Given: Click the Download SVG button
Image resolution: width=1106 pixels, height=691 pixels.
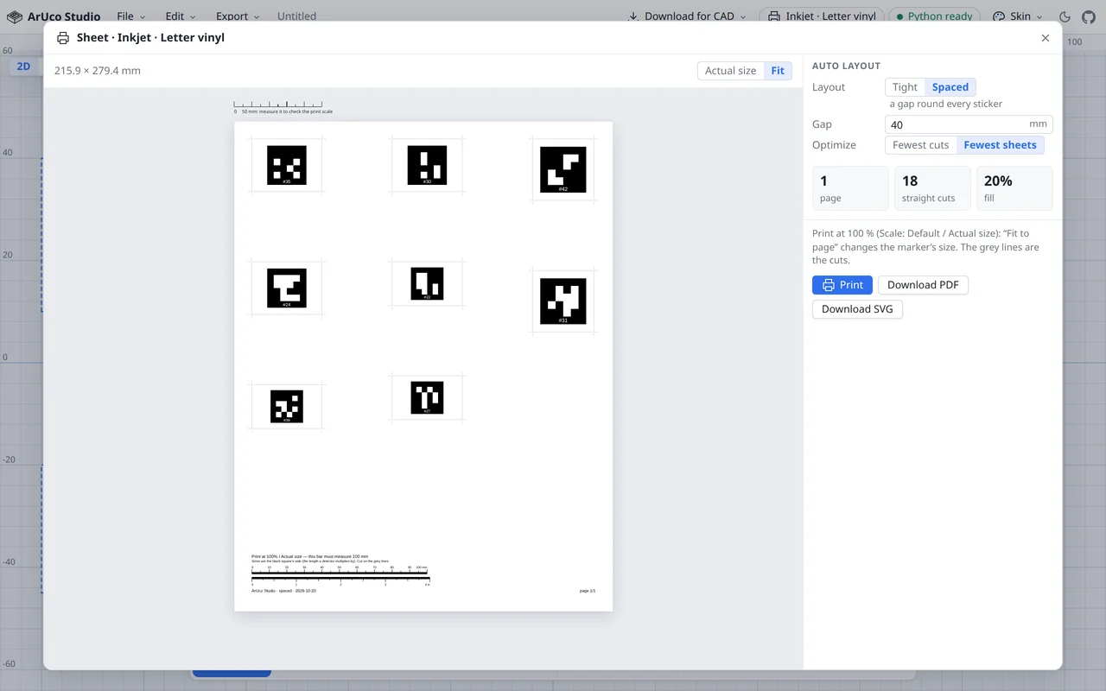Looking at the screenshot, I should coord(857,309).
